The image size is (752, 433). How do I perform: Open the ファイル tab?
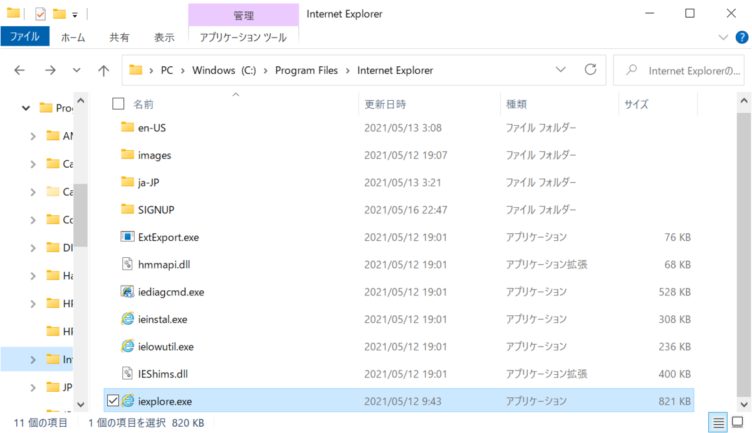(x=25, y=37)
